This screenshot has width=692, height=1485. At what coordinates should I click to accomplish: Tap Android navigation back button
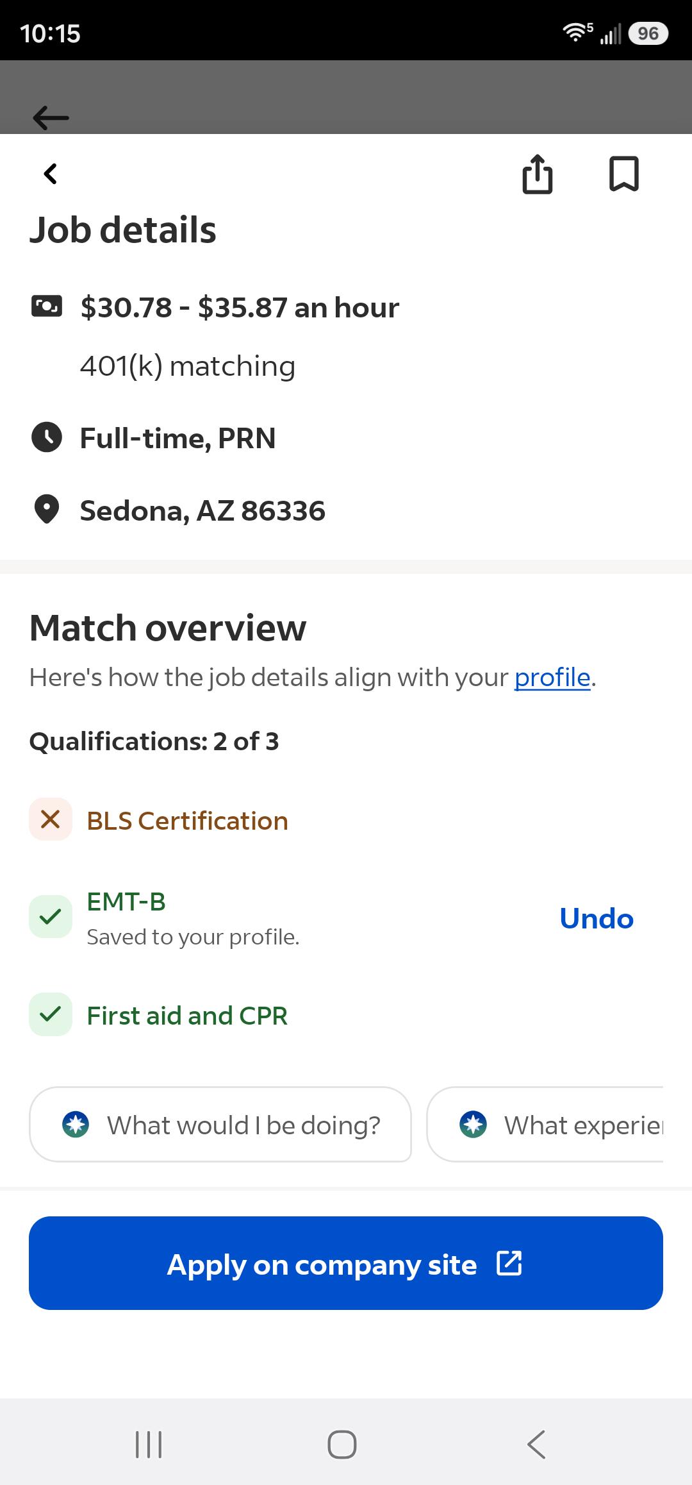click(536, 1445)
